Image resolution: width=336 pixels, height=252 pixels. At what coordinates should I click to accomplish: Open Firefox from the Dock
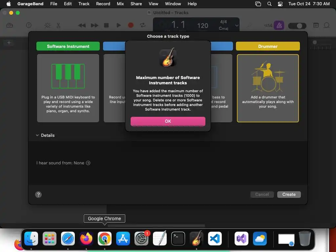[x=86, y=238]
